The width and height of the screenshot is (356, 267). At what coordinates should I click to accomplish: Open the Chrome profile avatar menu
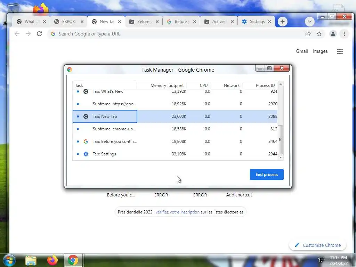click(333, 34)
